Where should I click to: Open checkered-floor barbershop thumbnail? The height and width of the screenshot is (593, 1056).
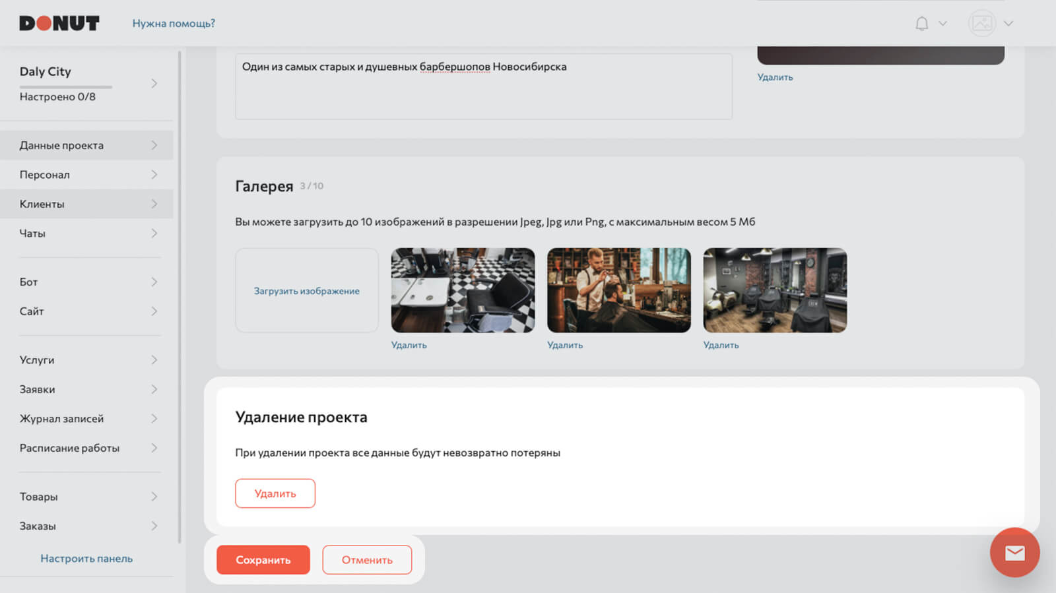463,290
